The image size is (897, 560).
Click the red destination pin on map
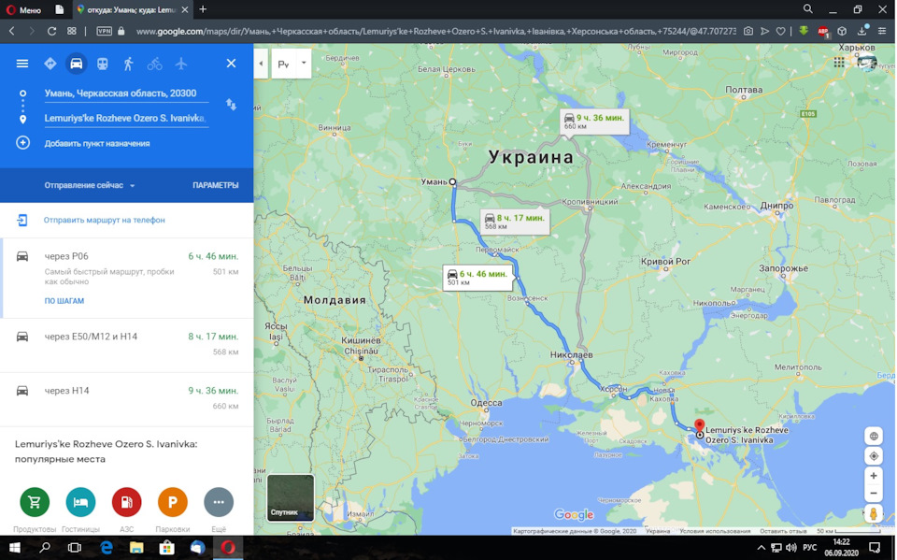click(699, 426)
